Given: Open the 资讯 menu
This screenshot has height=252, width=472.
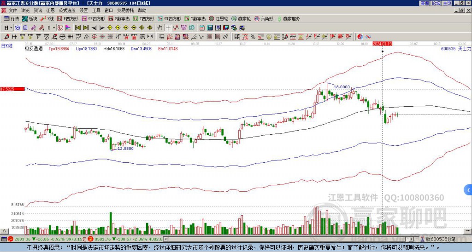Looking at the screenshot, I should 38,11.
